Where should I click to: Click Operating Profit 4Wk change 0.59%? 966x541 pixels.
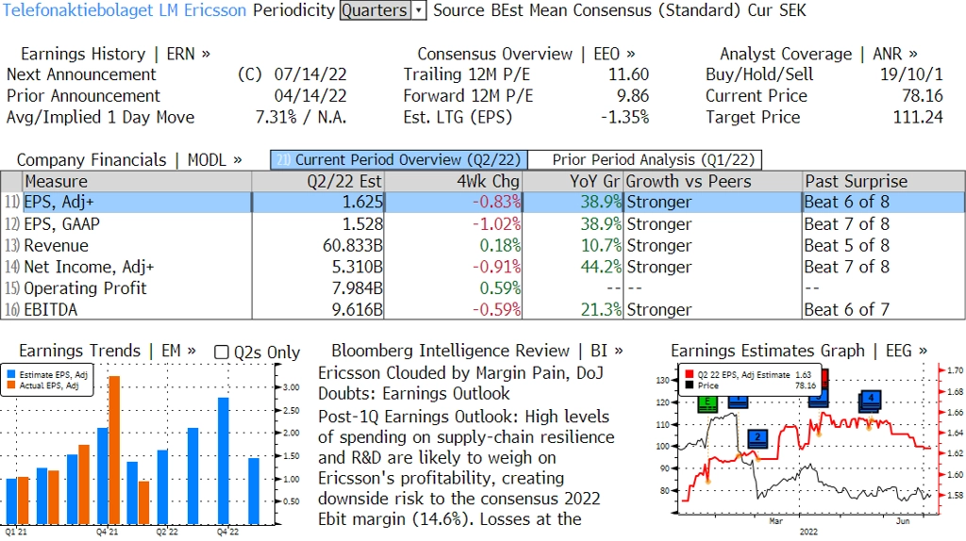coord(500,288)
